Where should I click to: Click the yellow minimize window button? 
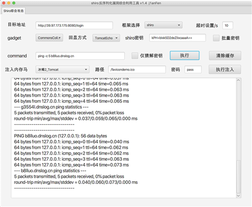coord(9,3)
